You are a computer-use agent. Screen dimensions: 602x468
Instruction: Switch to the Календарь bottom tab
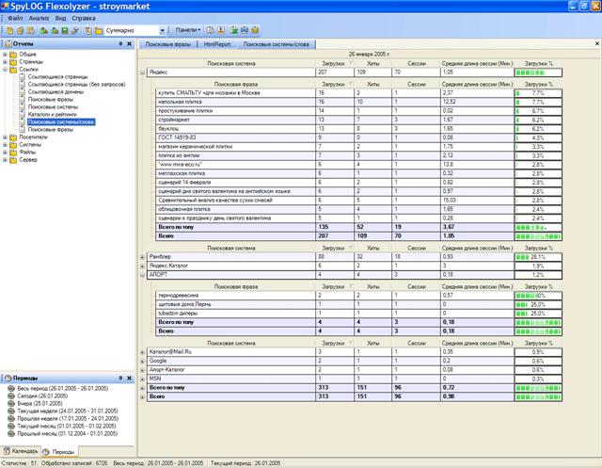click(21, 451)
